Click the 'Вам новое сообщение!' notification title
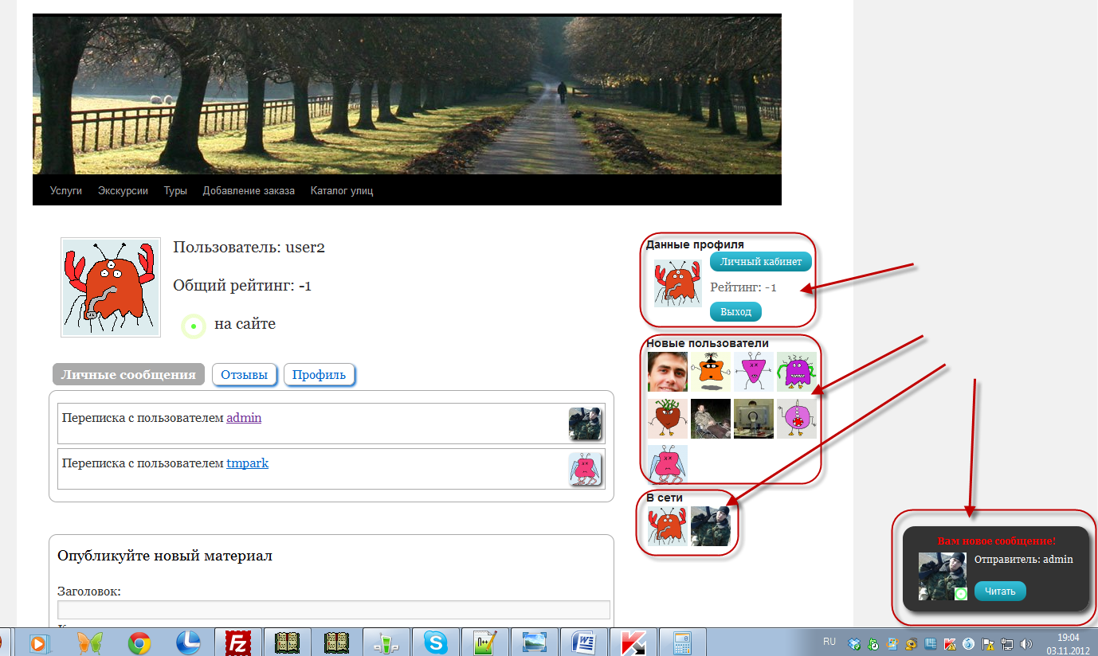1098x656 pixels. pyautogui.click(x=996, y=541)
